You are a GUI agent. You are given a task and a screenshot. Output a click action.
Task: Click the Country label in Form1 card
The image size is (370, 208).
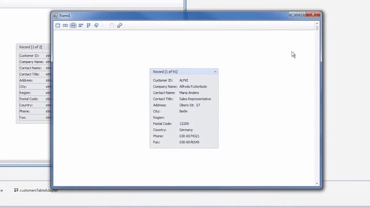pos(160,130)
